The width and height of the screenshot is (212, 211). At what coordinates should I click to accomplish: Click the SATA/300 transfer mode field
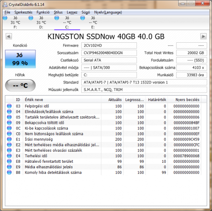109,68
